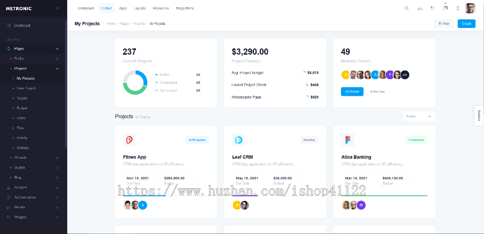Image resolution: width=484 pixels, height=234 pixels.
Task: Click the Completed status badge on Atica Banking
Action: (x=416, y=140)
